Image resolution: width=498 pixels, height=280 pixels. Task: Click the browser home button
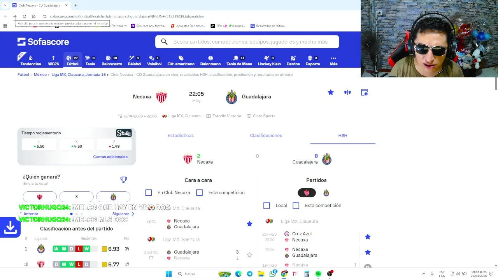[x=34, y=16]
